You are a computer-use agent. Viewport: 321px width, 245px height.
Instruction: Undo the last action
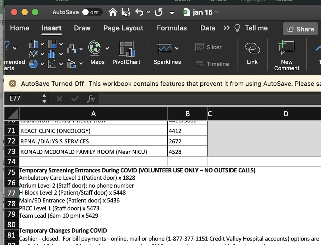point(139,12)
